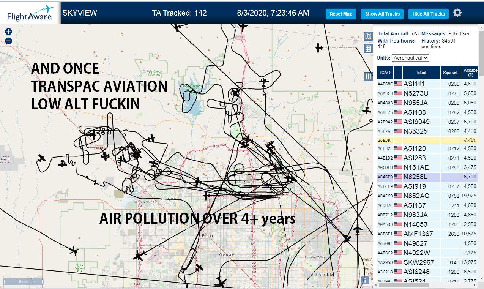The image size is (484, 289).
Task: Toggle the grid overlay icon on map
Action: click(368, 49)
